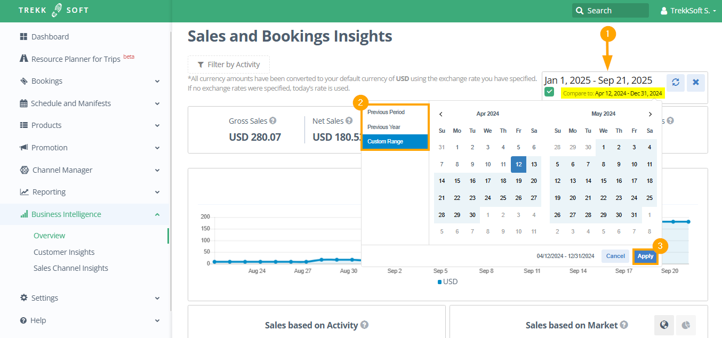Click the Search field in header

pos(611,11)
